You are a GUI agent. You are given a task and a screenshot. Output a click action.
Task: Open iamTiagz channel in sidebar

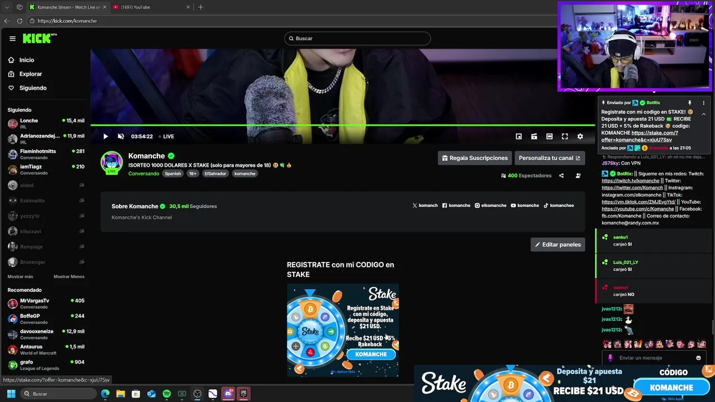(x=46, y=169)
